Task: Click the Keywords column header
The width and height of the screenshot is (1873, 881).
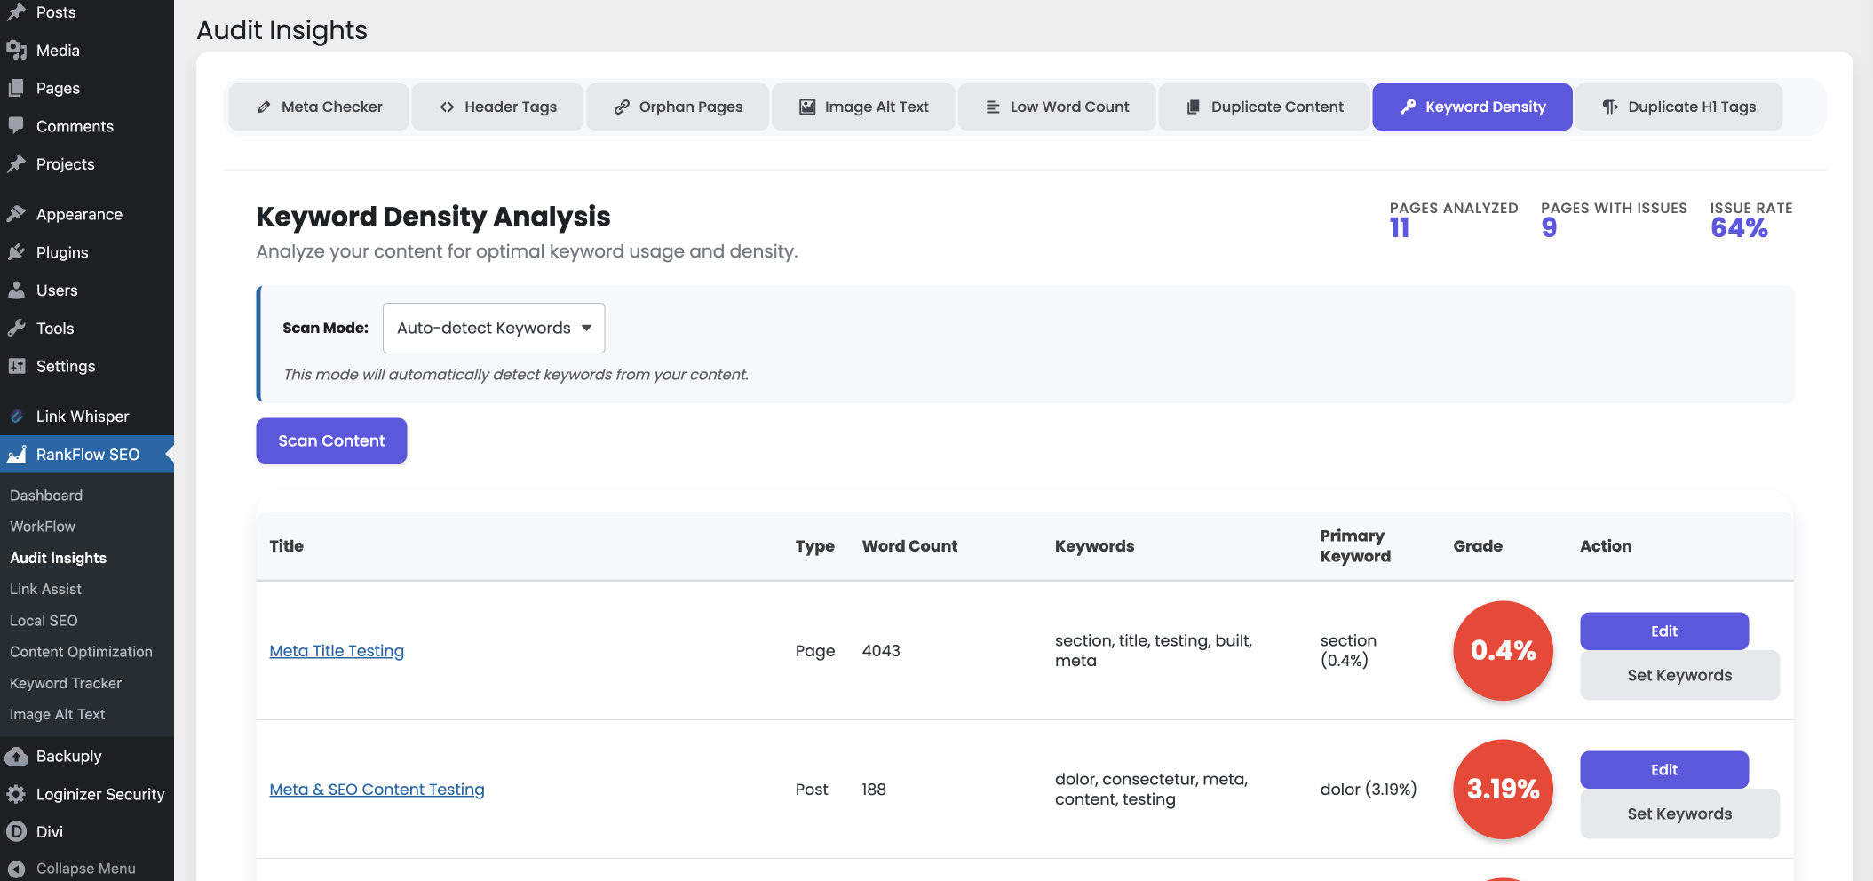Action: click(x=1094, y=546)
